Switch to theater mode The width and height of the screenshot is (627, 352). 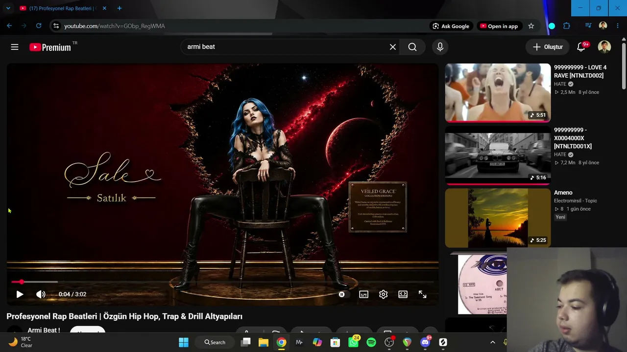[403, 294]
